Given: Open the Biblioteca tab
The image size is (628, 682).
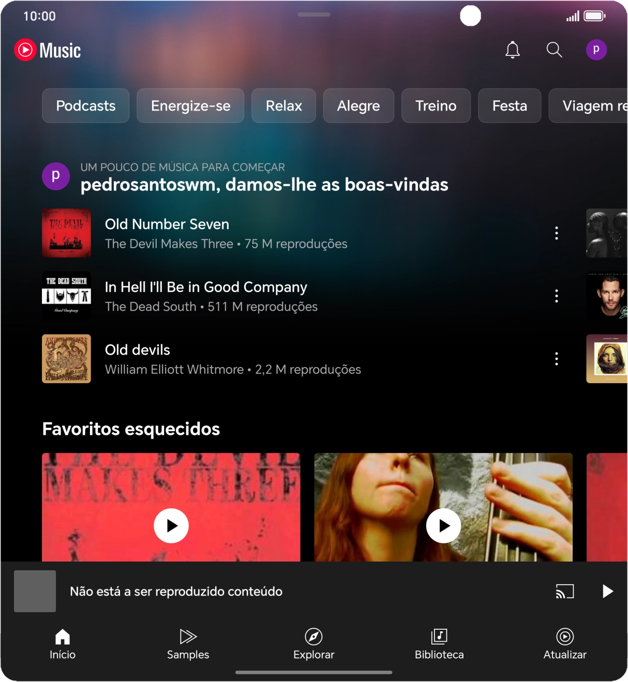Looking at the screenshot, I should [439, 644].
